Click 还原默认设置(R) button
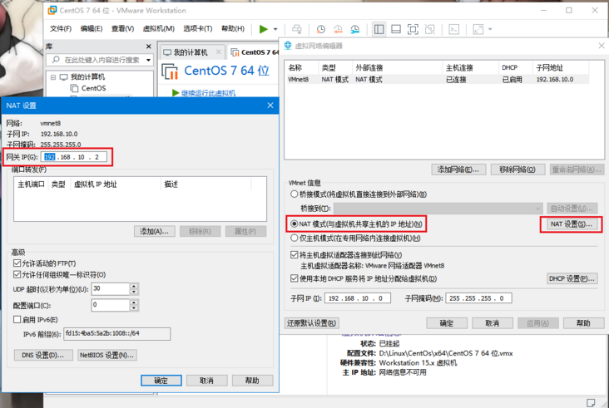Screen dimensions: 609x408 coord(311,323)
